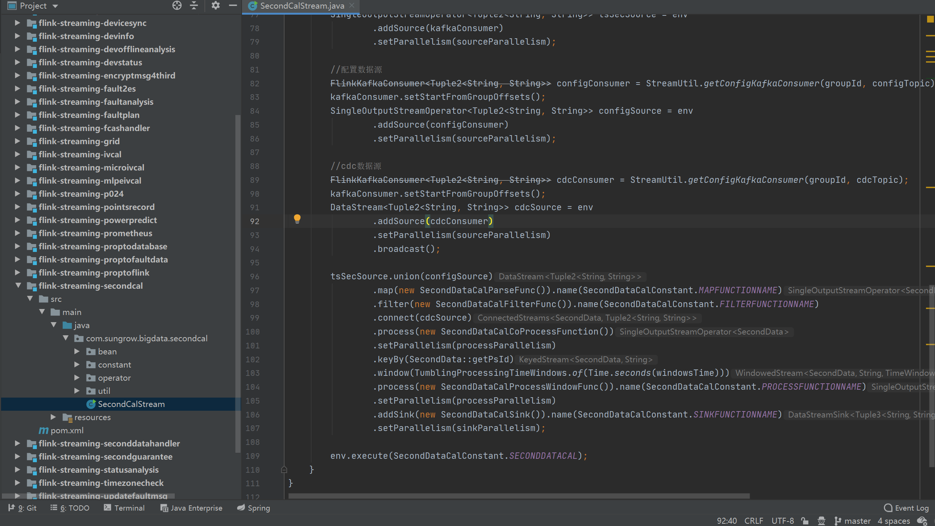935x526 pixels.
Task: Select flink-streaming-seconddatahandler module
Action: point(109,443)
